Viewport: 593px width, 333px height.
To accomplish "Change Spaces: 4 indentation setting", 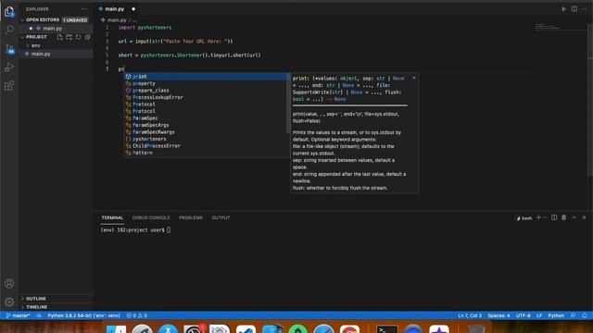I will pos(498,315).
